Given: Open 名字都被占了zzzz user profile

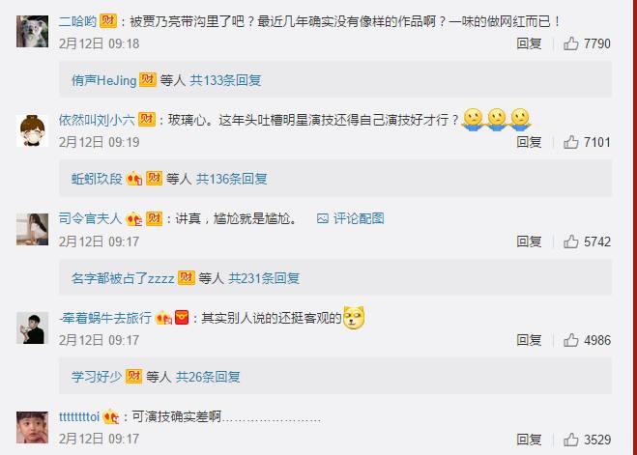Looking at the screenshot, I should 123,278.
